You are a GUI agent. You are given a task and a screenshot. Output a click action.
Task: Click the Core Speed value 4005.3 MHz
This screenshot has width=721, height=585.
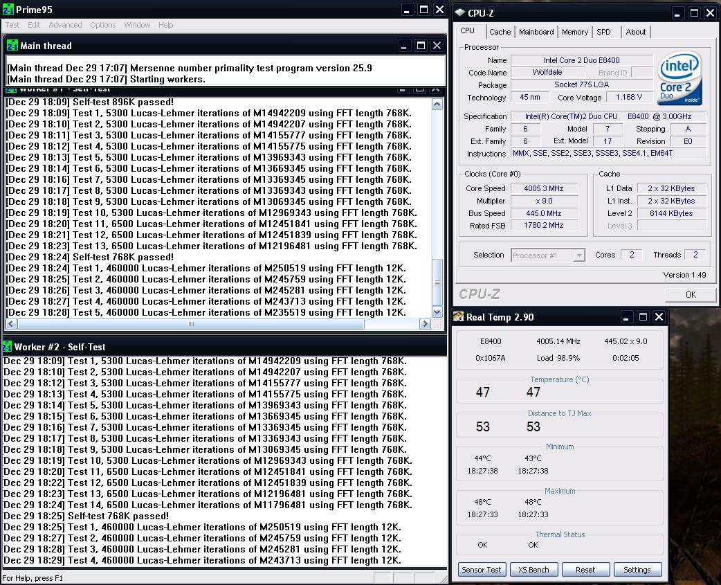tap(543, 188)
